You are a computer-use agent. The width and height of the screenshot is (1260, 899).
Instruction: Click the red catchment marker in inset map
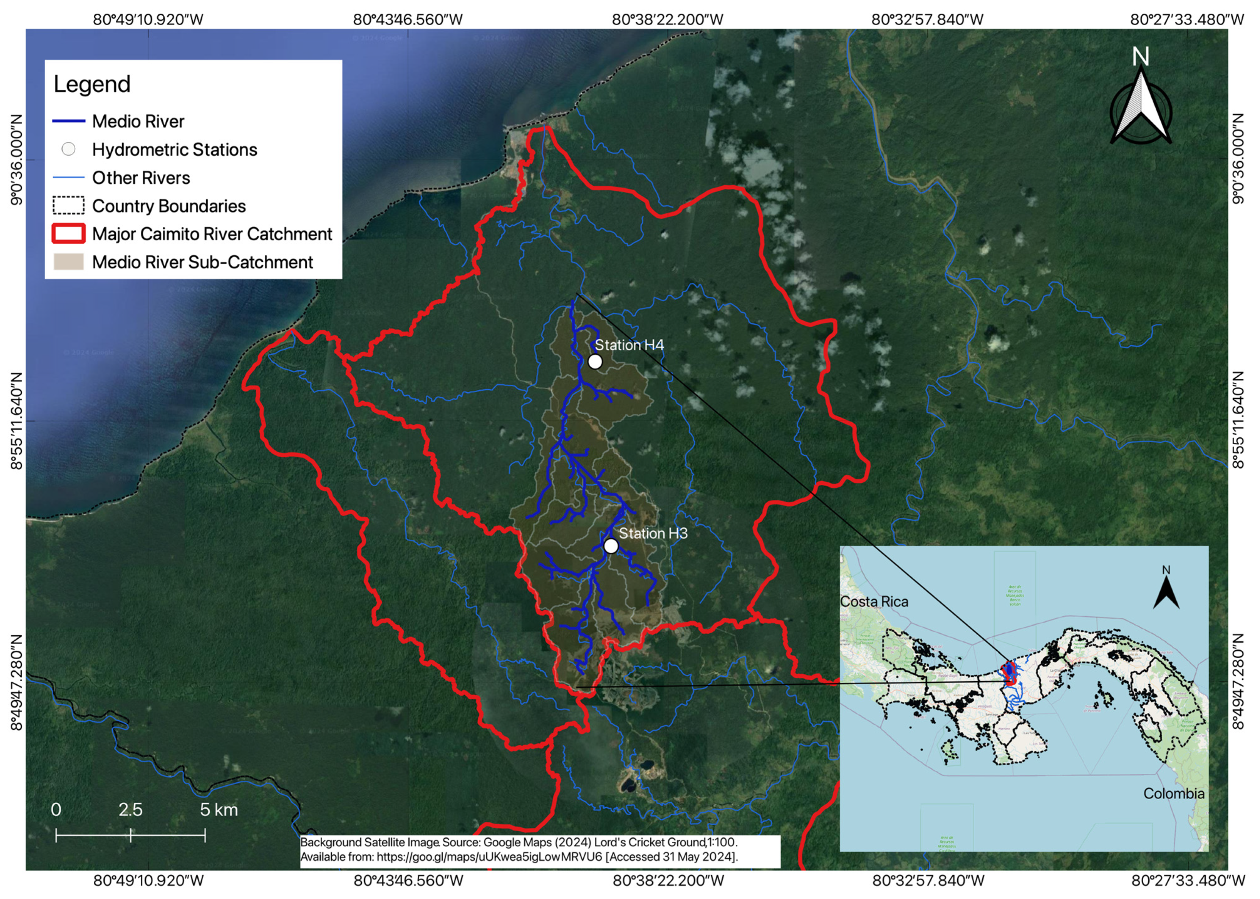1009,674
